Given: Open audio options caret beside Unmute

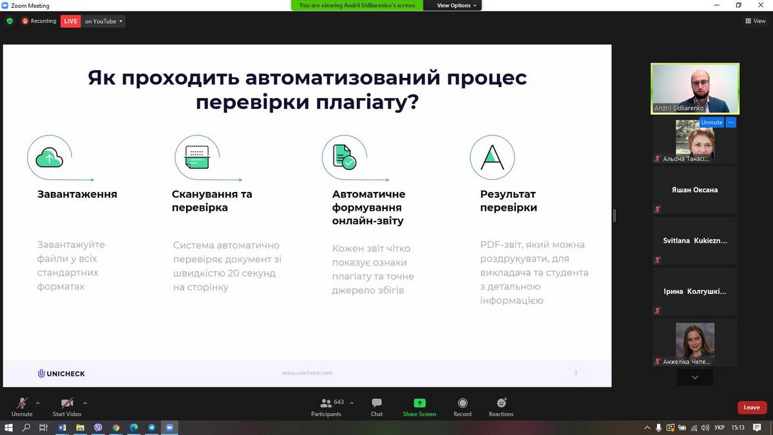Looking at the screenshot, I should (x=37, y=403).
